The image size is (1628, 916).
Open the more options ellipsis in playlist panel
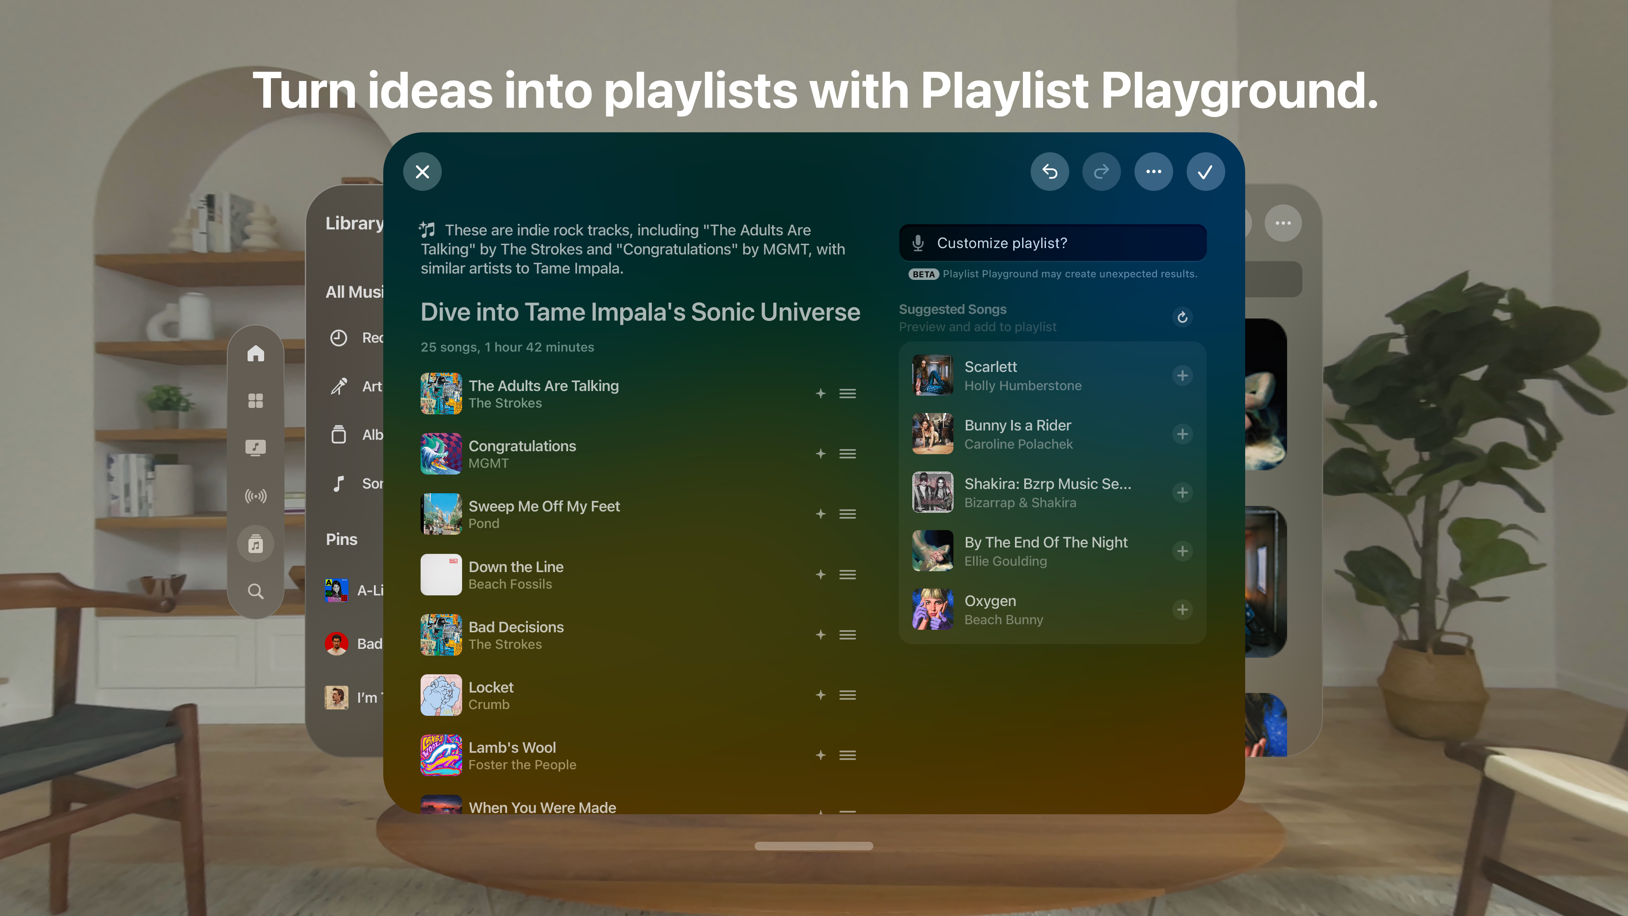point(1153,172)
